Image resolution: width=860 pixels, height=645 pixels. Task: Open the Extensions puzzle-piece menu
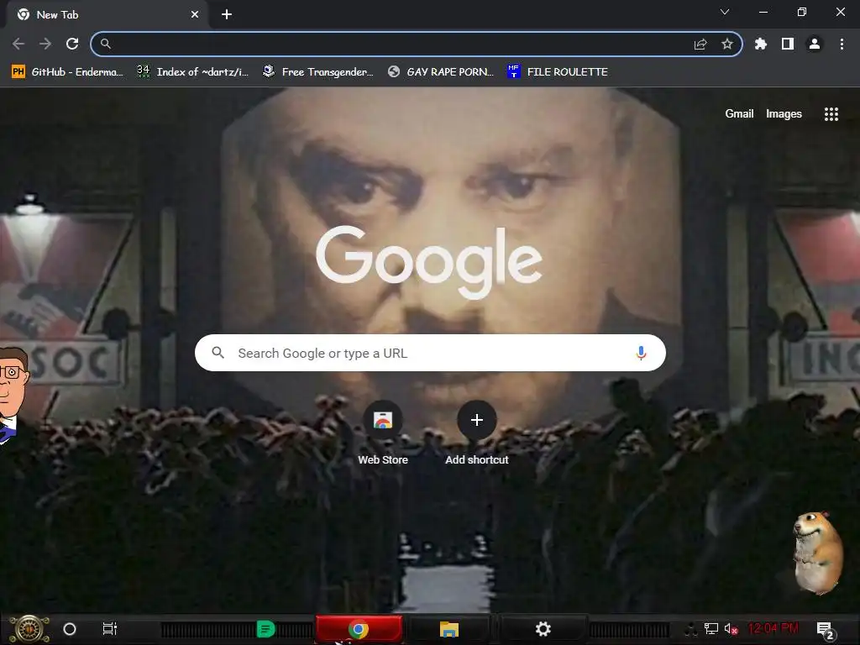761,44
